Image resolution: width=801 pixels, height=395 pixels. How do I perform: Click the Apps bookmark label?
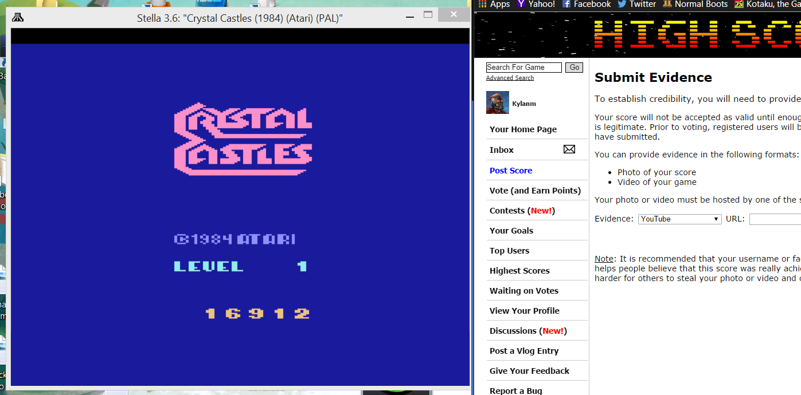[x=499, y=4]
